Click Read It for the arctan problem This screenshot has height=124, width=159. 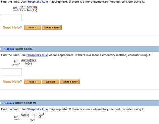click(33, 82)
